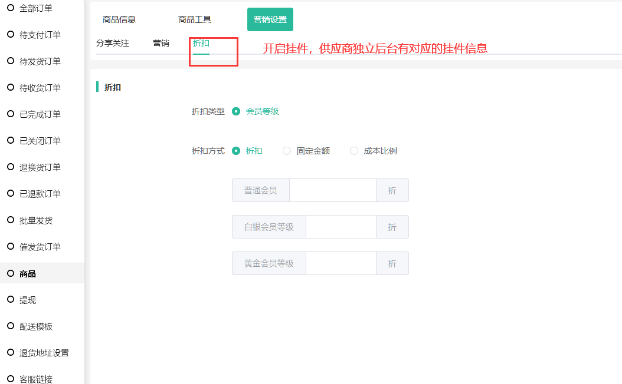Select the 折扣 sub-tab
The width and height of the screenshot is (622, 384).
click(x=201, y=43)
